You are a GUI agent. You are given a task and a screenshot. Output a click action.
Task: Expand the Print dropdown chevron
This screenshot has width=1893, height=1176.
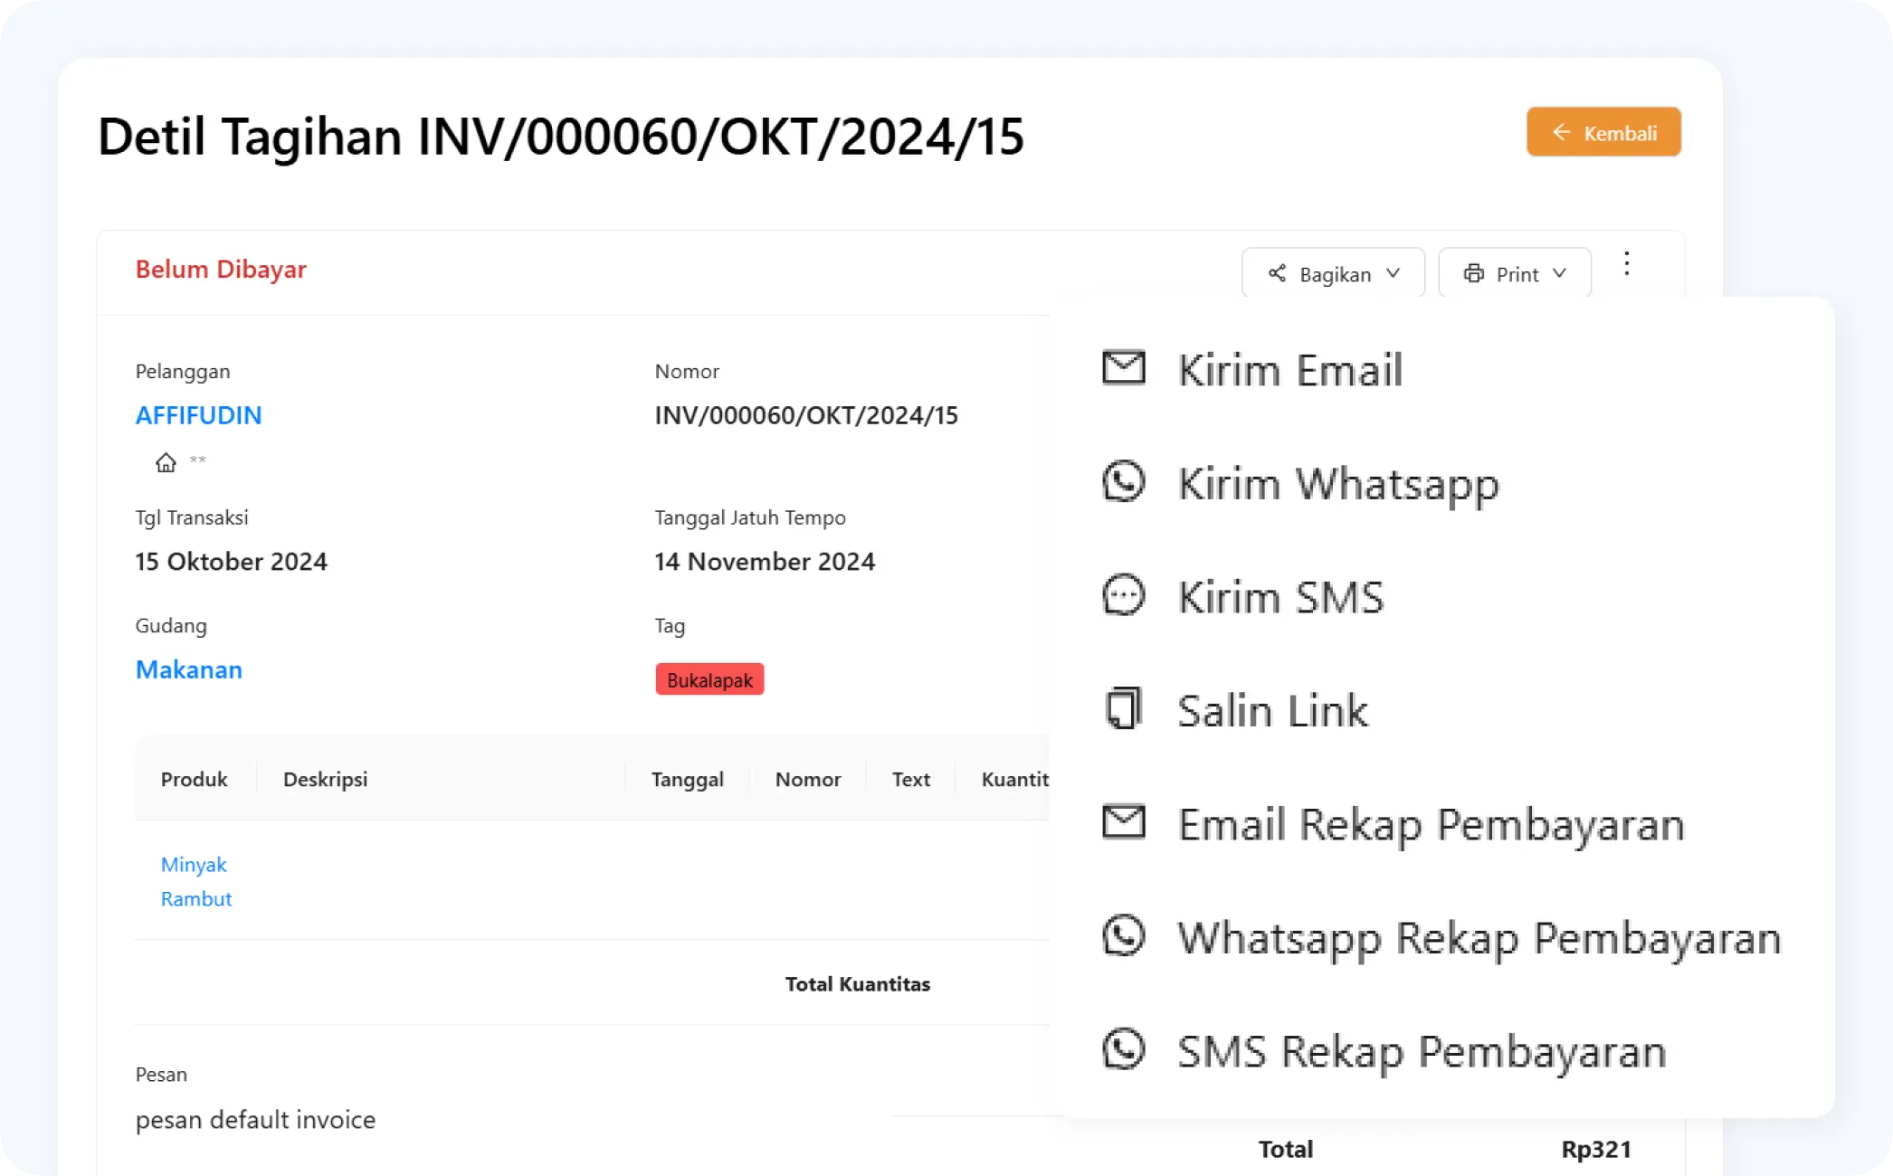1559,273
